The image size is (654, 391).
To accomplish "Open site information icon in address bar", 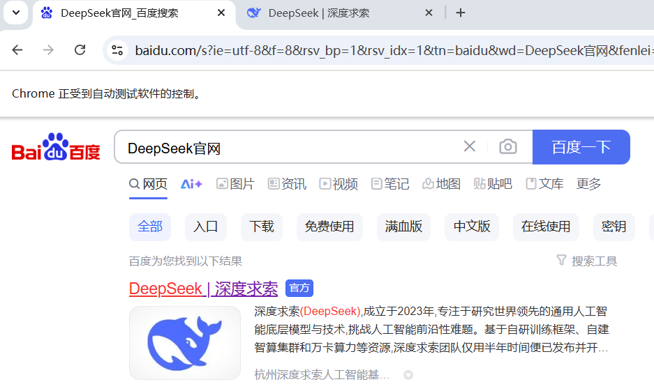I will 117,50.
